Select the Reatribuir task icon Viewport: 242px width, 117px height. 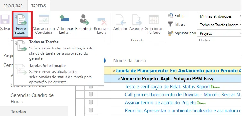(84, 20)
